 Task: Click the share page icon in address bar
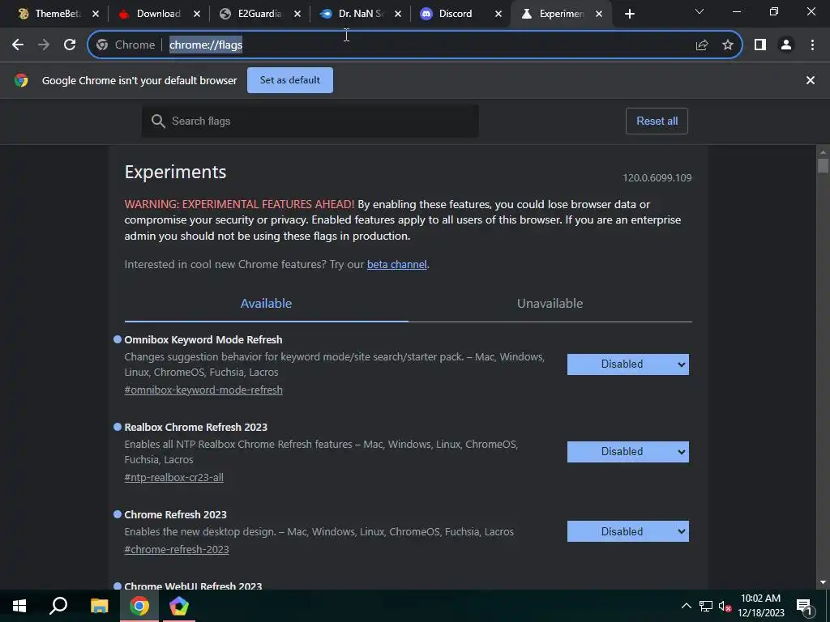[x=702, y=45]
